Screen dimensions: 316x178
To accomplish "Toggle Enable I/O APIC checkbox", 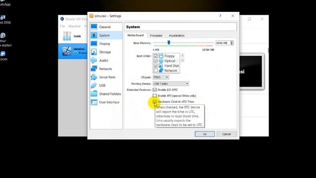I will pos(155,90).
